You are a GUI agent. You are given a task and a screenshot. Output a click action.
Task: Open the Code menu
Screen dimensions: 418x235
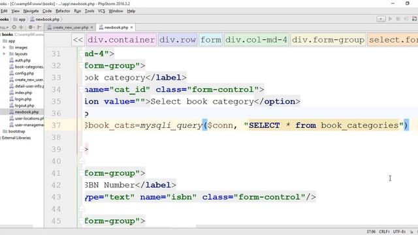(47, 11)
